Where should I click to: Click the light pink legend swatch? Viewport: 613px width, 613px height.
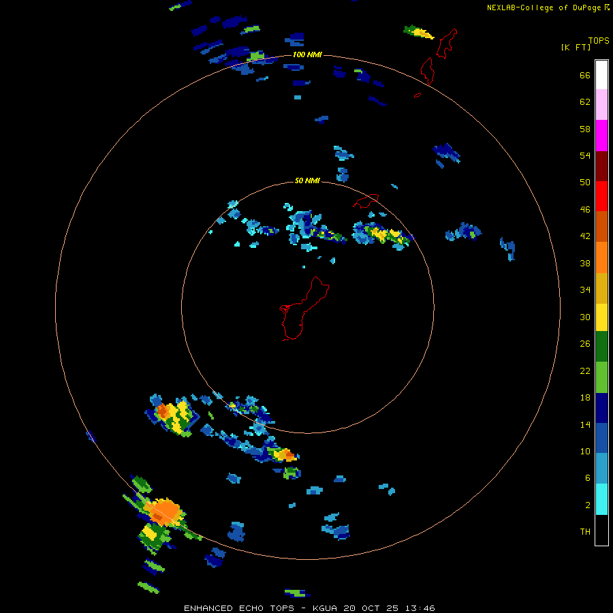(601, 105)
